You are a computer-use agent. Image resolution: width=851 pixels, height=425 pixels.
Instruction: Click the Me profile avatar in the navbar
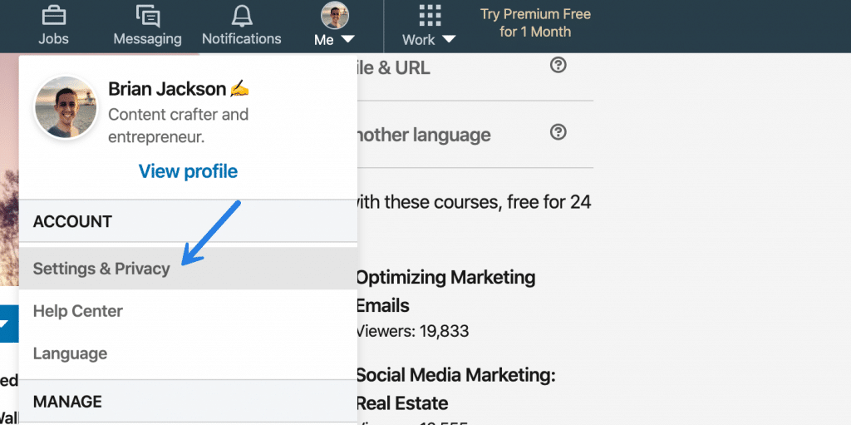point(335,15)
